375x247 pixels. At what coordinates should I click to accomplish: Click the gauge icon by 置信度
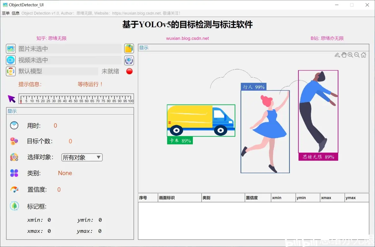coord(14,189)
